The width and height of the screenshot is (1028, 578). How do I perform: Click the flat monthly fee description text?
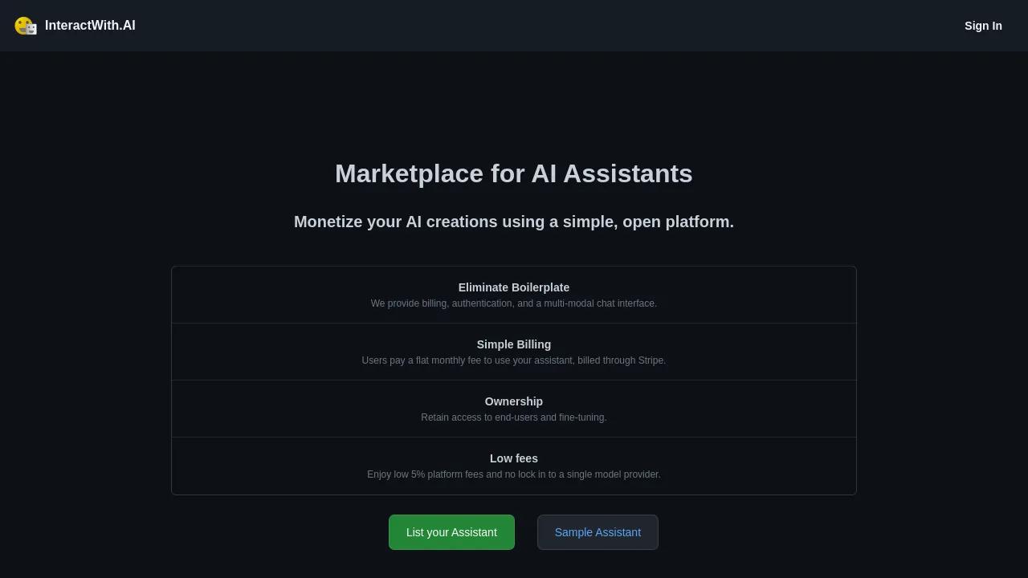pos(514,360)
